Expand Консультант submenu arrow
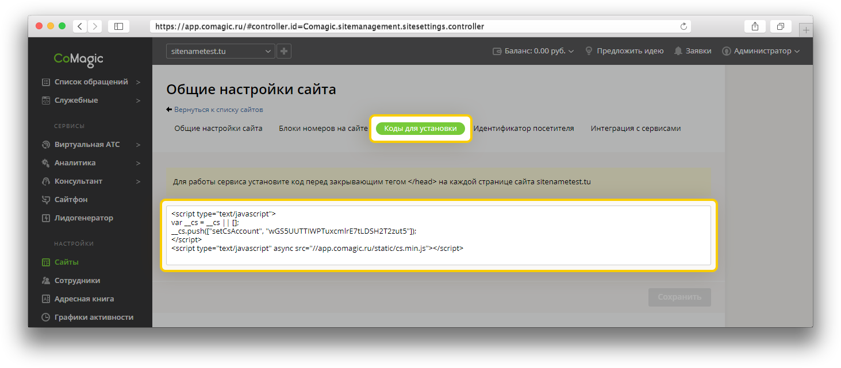This screenshot has width=841, height=368. 138,181
